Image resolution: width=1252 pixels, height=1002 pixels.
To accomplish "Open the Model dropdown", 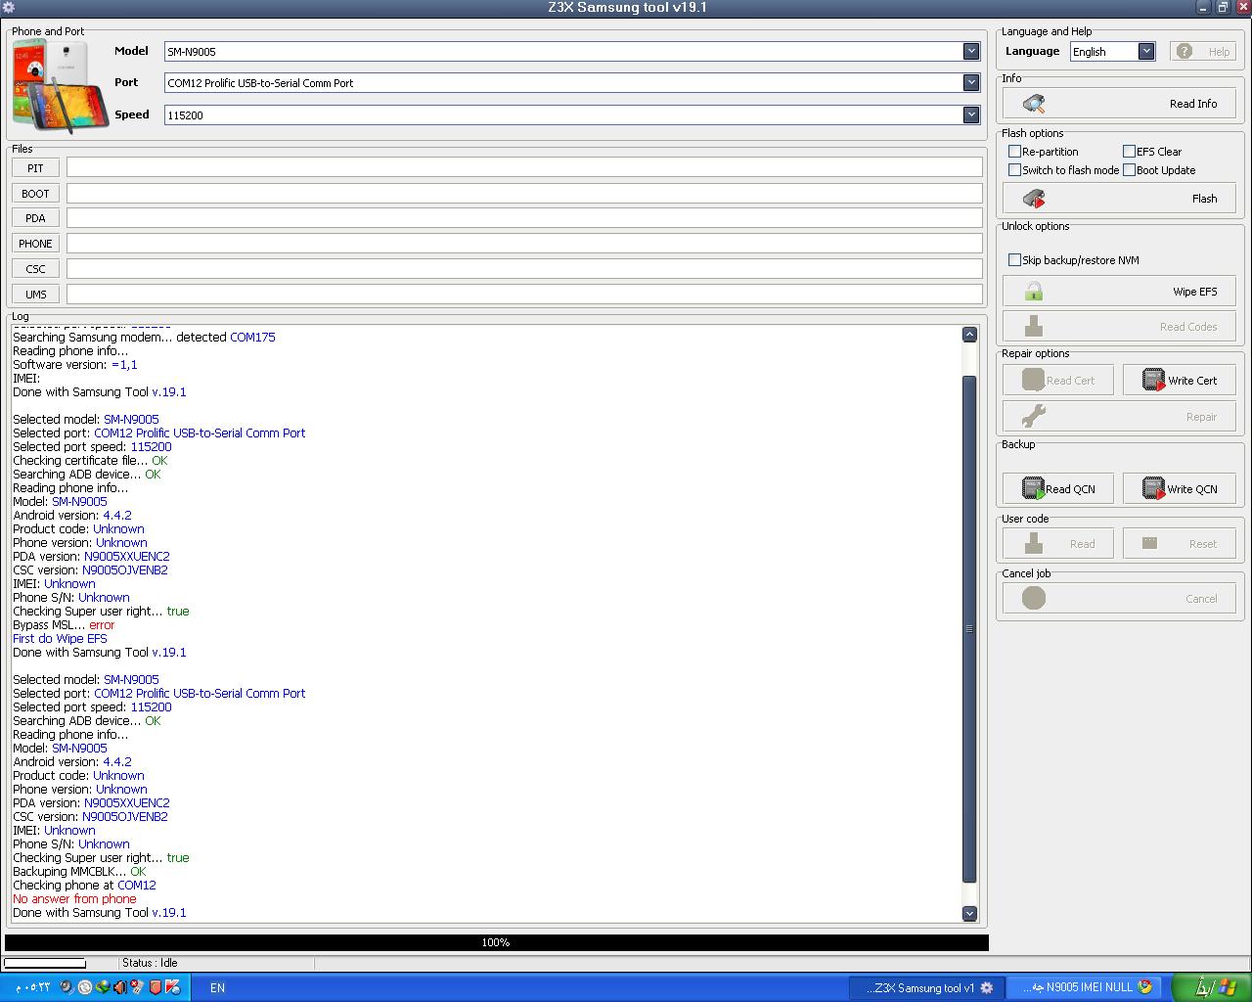I will [x=971, y=51].
